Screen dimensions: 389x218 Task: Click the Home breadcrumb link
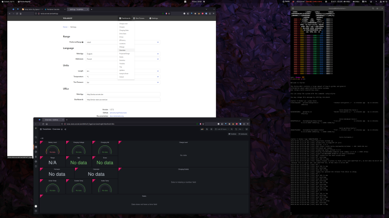(x=65, y=27)
